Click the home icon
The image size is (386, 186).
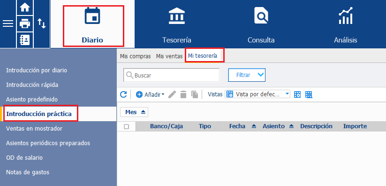pyautogui.click(x=24, y=8)
